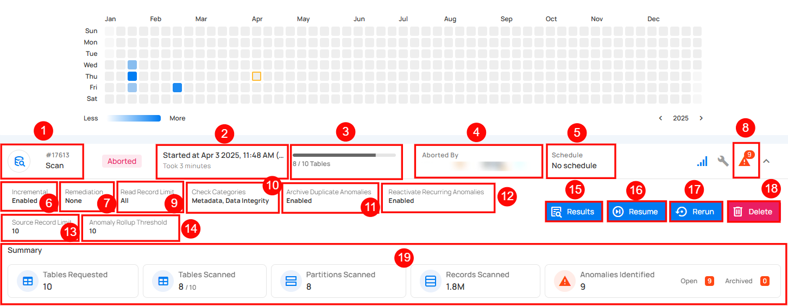This screenshot has width=788, height=306.
Task: Go to previous year in heatmap
Action: 660,118
